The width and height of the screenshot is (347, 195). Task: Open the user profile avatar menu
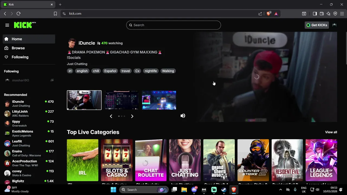[x=334, y=25]
